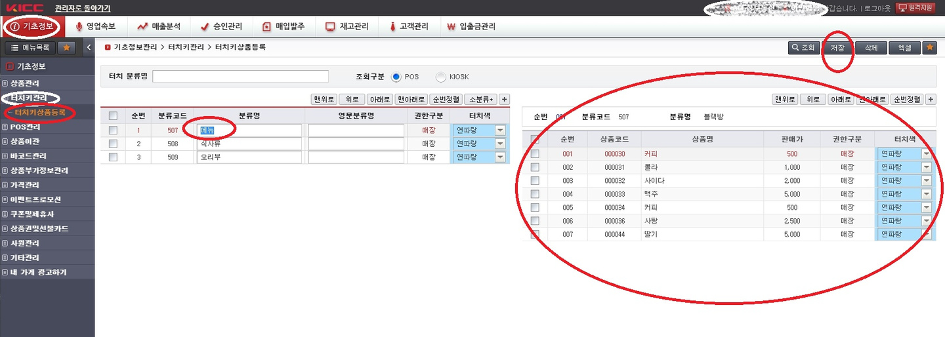Click the orange star button next to 엑셀
This screenshot has width=945, height=337.
(930, 48)
